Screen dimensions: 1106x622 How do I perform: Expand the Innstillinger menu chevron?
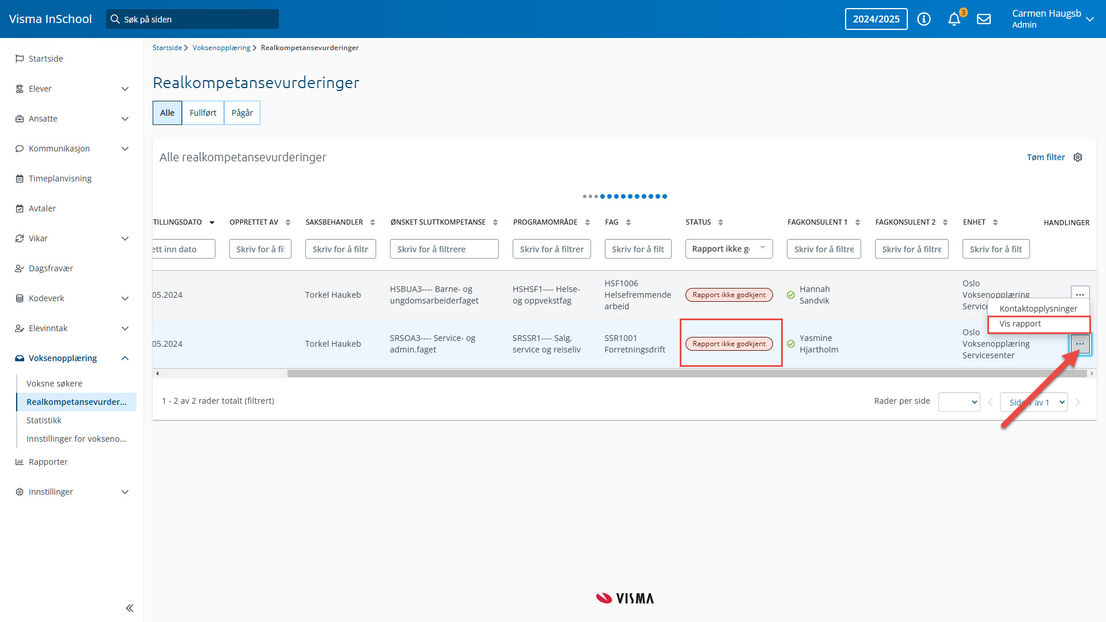[x=125, y=492]
